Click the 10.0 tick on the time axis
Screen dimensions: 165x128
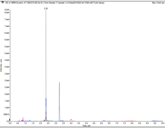[162, 124]
